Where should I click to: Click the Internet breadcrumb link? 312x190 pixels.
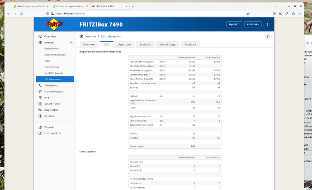[91, 37]
